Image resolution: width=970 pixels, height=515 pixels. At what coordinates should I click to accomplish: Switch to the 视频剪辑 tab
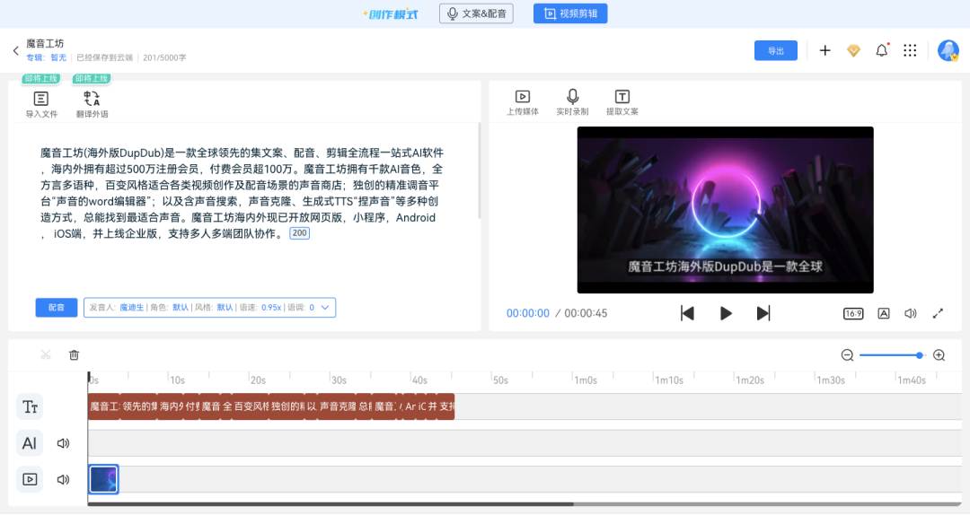click(569, 13)
